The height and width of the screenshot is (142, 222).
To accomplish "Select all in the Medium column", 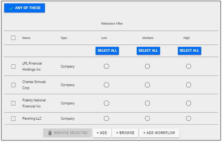I will [x=148, y=51].
